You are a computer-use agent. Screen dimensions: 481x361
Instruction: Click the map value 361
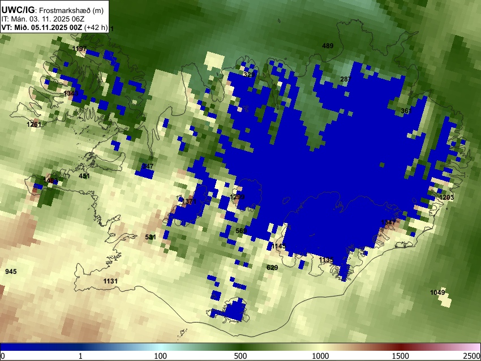click(x=406, y=111)
